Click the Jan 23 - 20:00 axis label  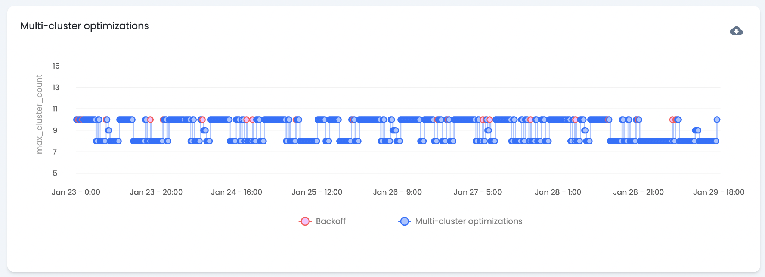(x=156, y=192)
